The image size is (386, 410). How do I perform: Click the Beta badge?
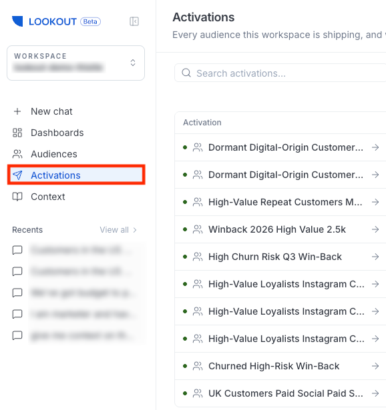click(x=90, y=22)
